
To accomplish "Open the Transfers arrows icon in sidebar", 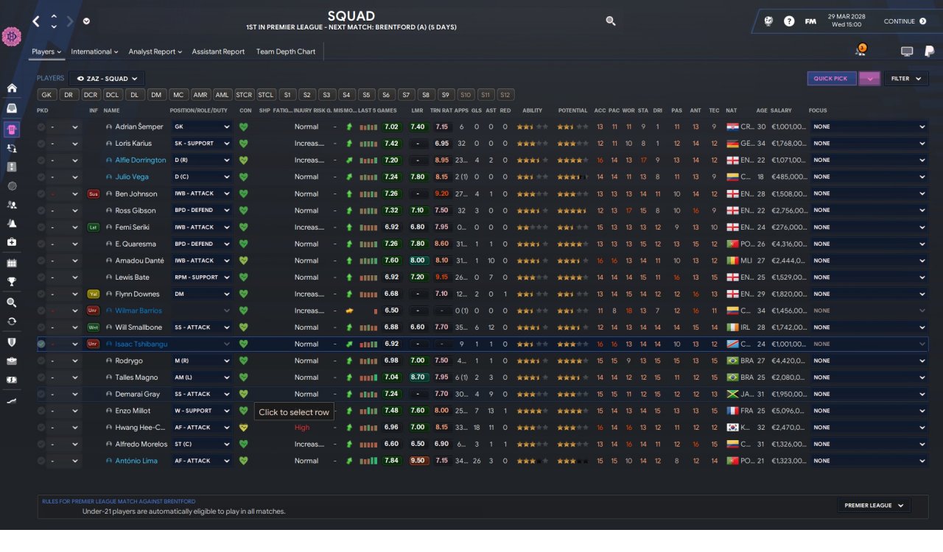I will pyautogui.click(x=12, y=321).
